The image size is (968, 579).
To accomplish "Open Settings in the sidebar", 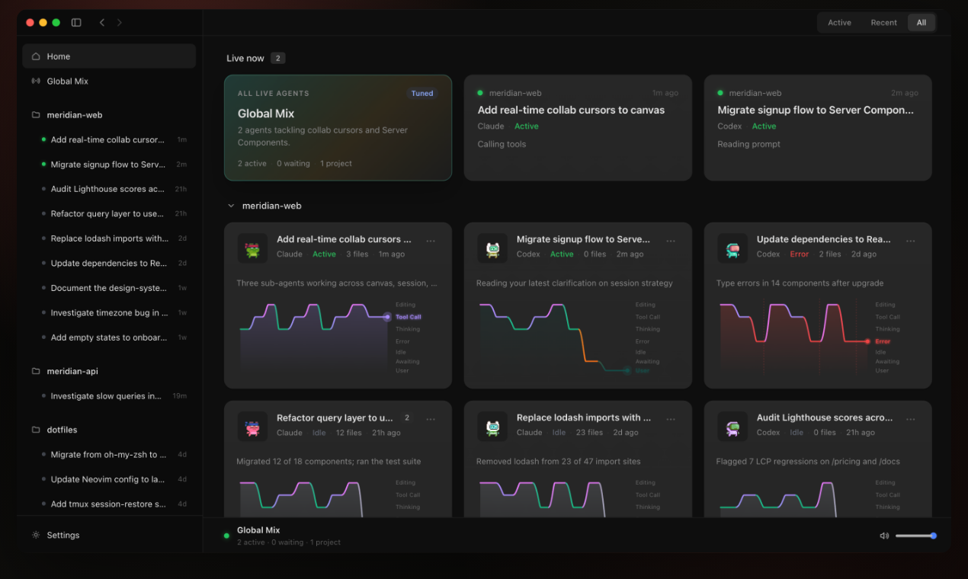I will [x=109, y=535].
